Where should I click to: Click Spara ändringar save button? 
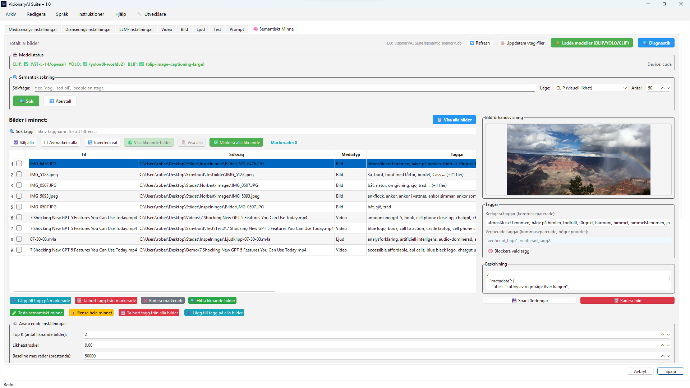click(x=529, y=301)
